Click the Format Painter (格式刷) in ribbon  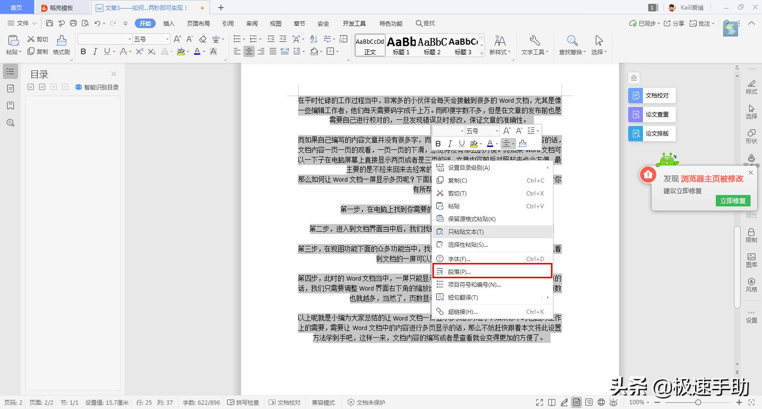point(61,45)
